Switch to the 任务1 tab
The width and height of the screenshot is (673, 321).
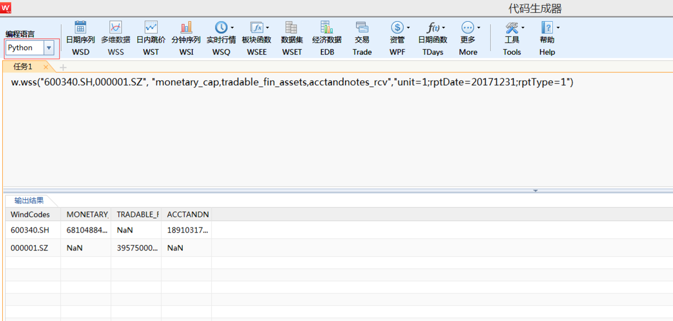pos(23,67)
